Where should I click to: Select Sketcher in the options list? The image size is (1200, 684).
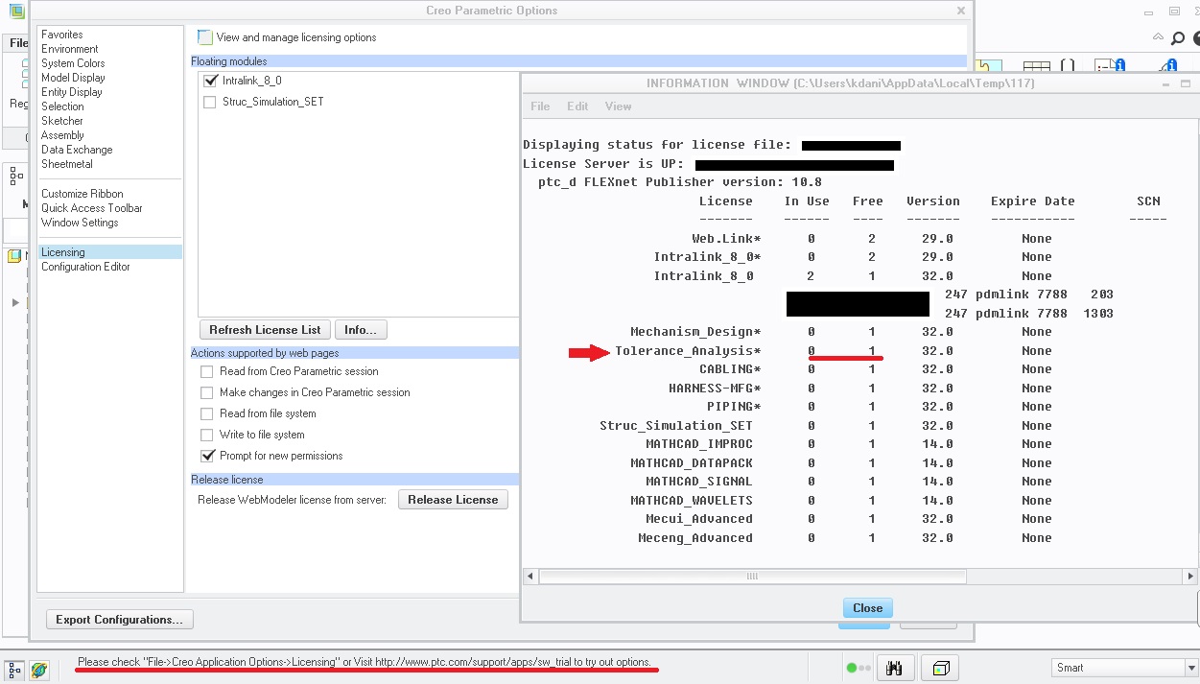coord(62,121)
